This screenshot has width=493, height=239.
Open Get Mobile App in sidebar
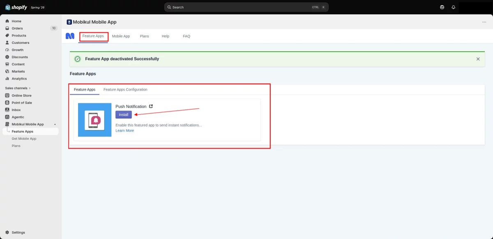point(24,139)
